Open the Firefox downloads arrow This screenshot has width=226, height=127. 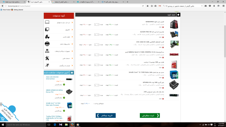(214, 6)
